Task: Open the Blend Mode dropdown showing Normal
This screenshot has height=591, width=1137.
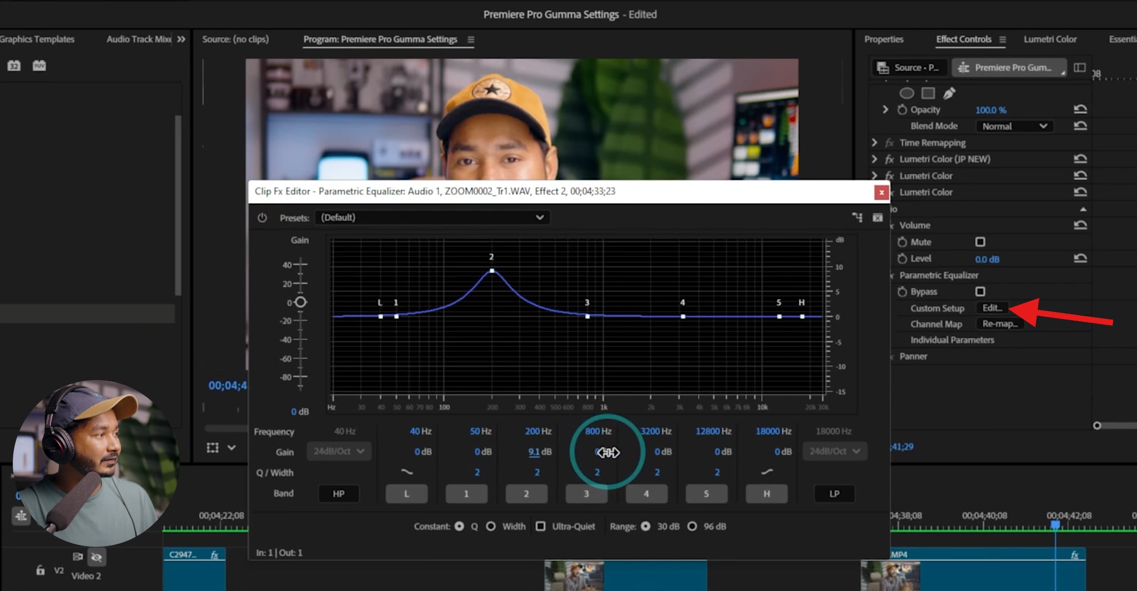Action: [1014, 126]
